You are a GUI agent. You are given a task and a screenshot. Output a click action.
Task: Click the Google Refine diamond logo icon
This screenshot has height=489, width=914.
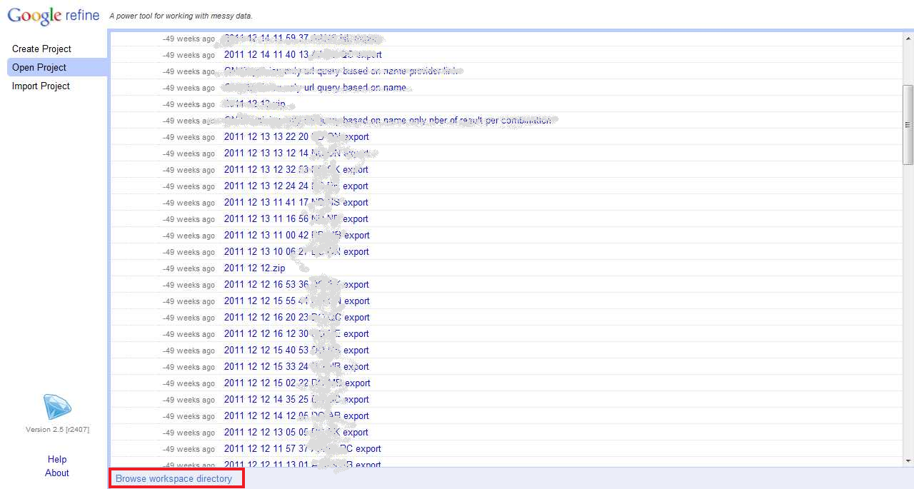tap(56, 407)
